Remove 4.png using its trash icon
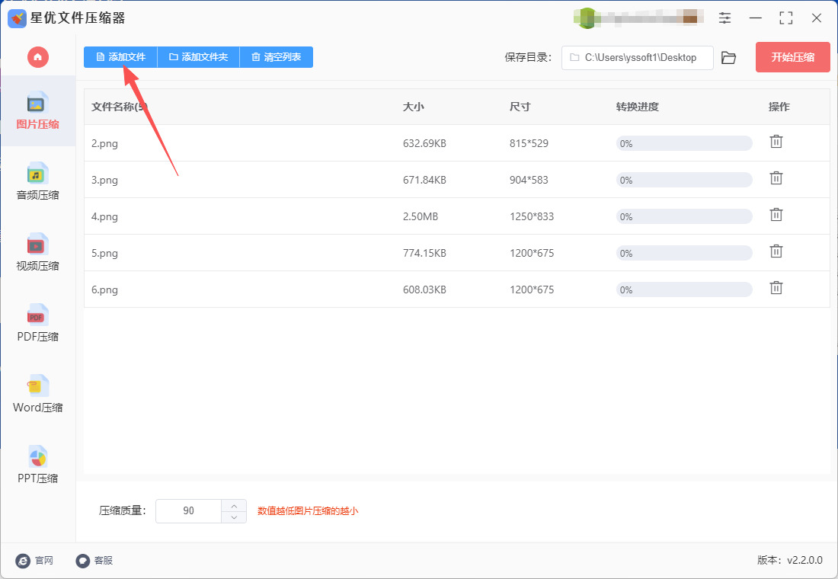This screenshot has height=579, width=838. click(776, 214)
